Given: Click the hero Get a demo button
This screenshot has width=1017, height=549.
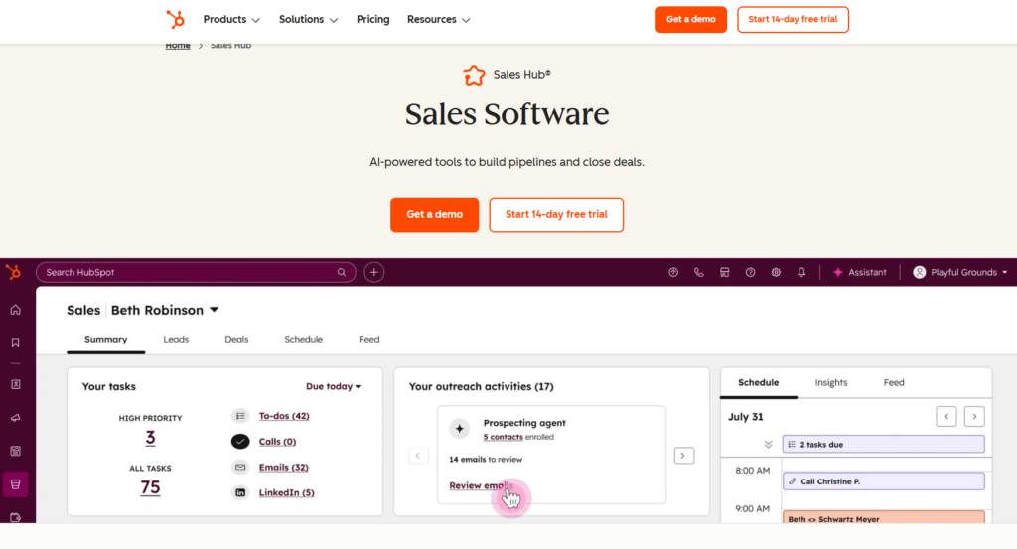Looking at the screenshot, I should point(435,214).
